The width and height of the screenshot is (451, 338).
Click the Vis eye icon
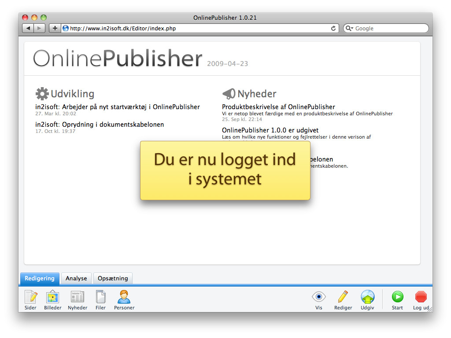point(318,297)
